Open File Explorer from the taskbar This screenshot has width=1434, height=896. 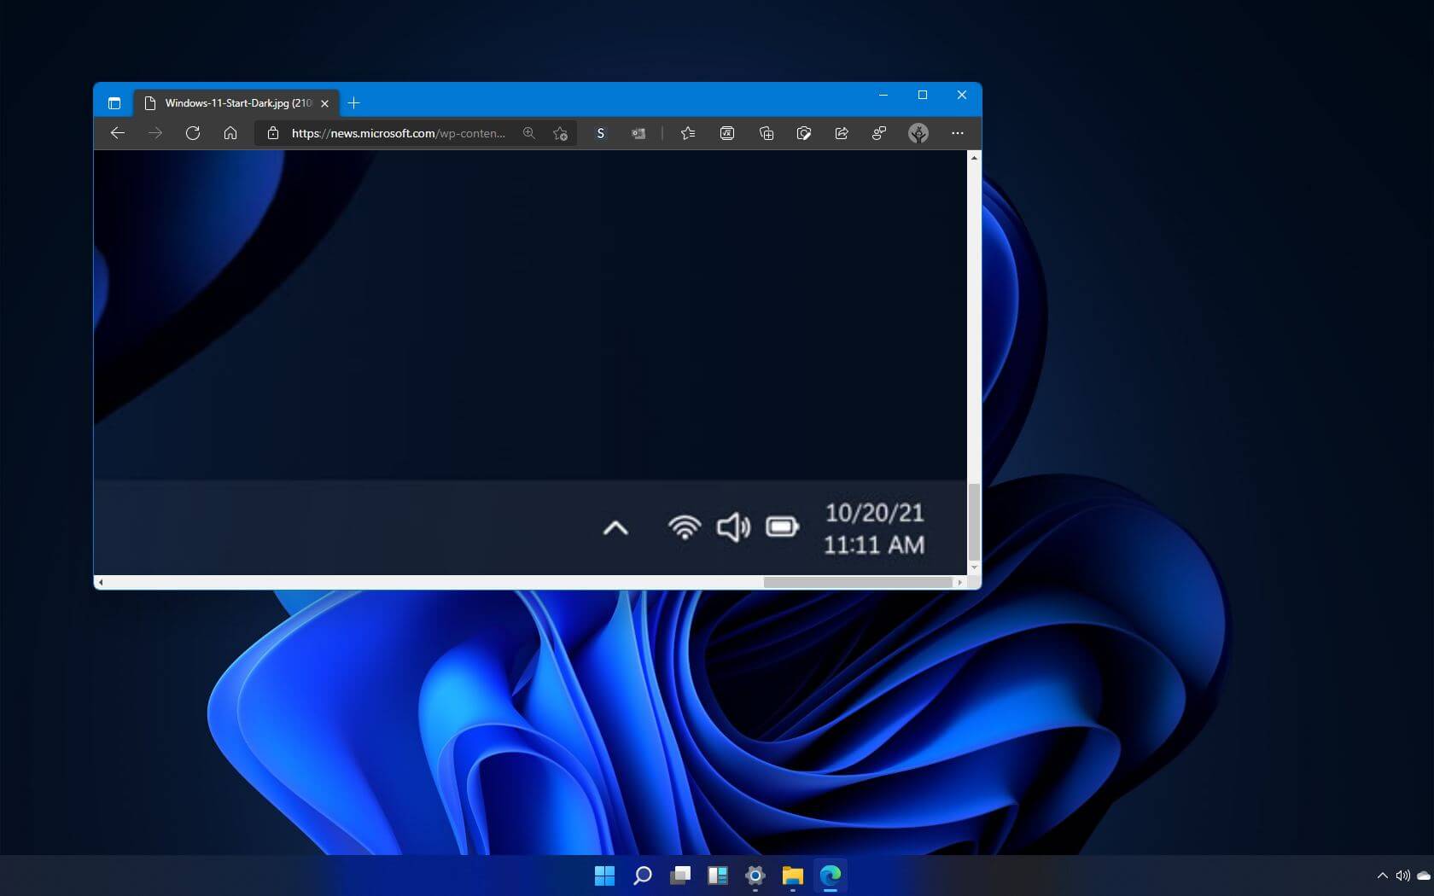coord(793,876)
